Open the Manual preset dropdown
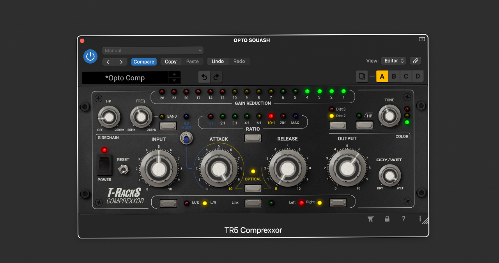Image resolution: width=499 pixels, height=263 pixels. 153,51
